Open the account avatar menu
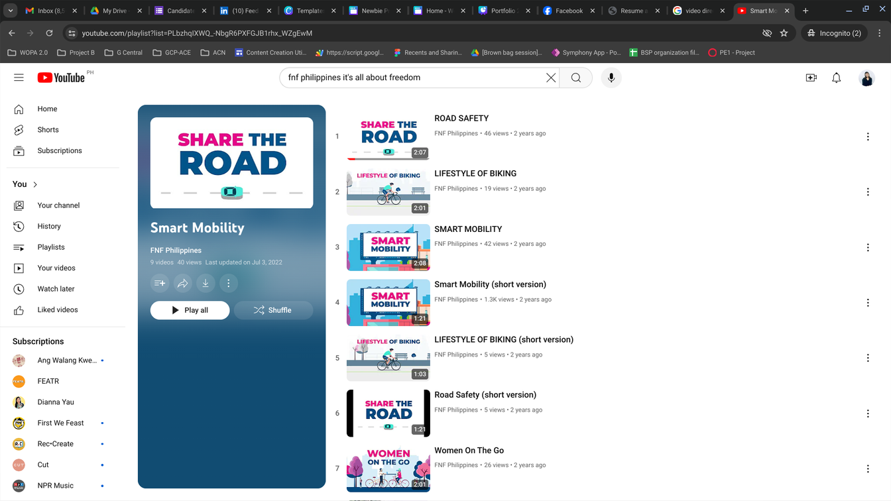 [x=866, y=78]
